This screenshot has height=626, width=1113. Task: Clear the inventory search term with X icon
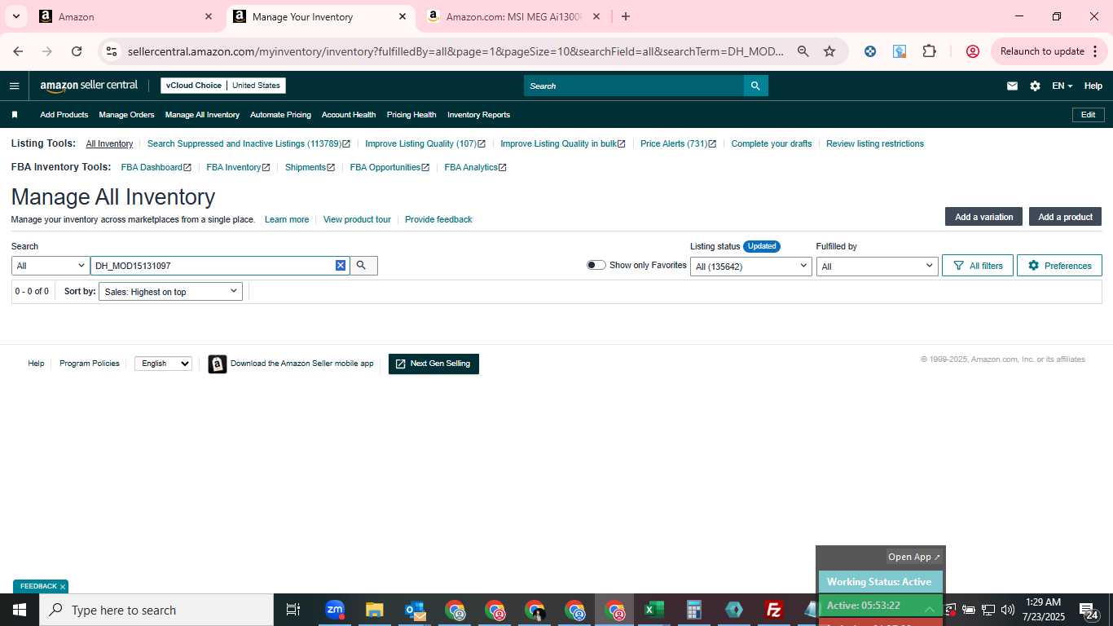[x=341, y=266]
